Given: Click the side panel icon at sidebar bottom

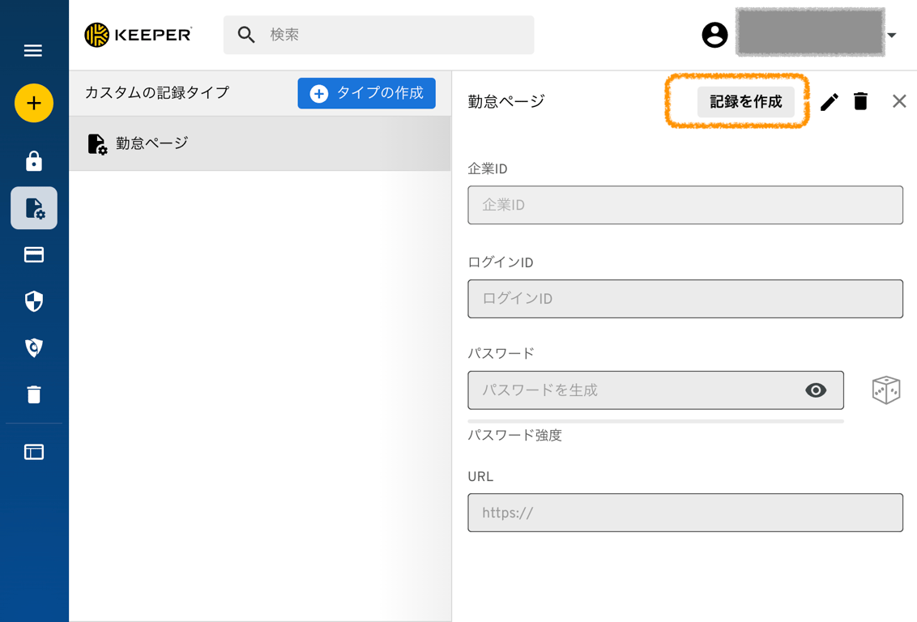Looking at the screenshot, I should click(33, 453).
